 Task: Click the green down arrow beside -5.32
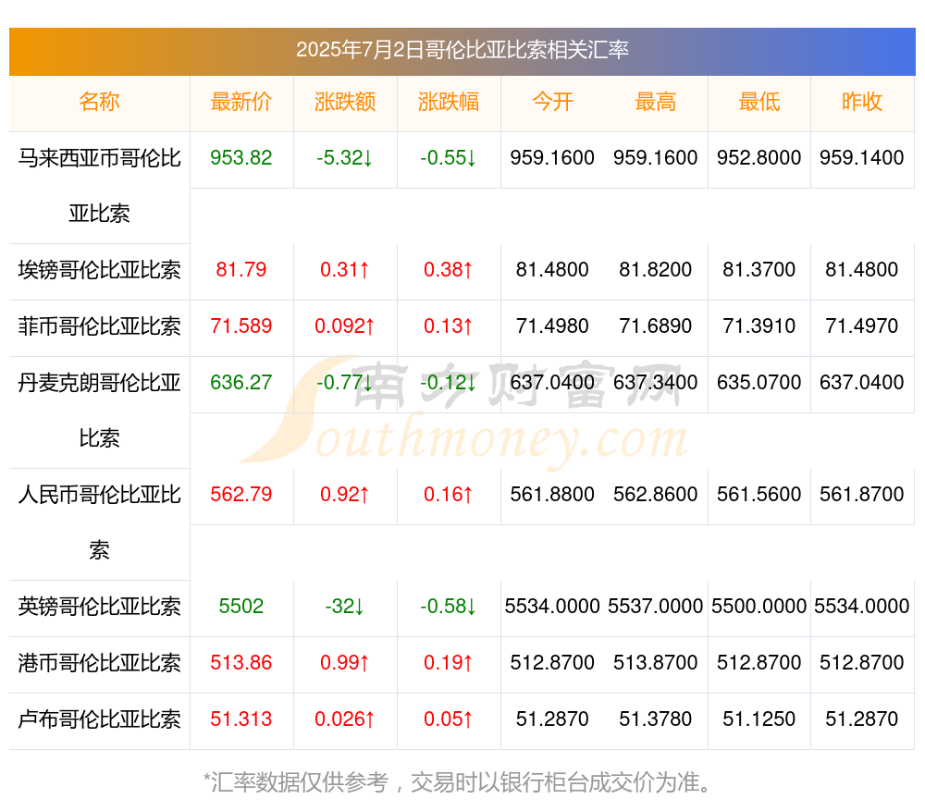point(365,159)
